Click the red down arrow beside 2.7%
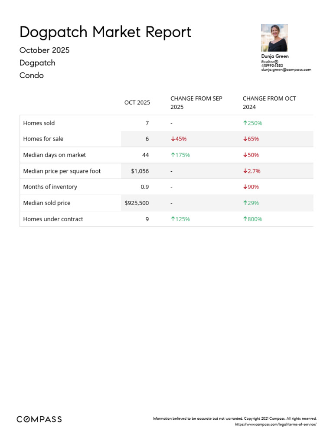The image size is (333, 444). 245,171
